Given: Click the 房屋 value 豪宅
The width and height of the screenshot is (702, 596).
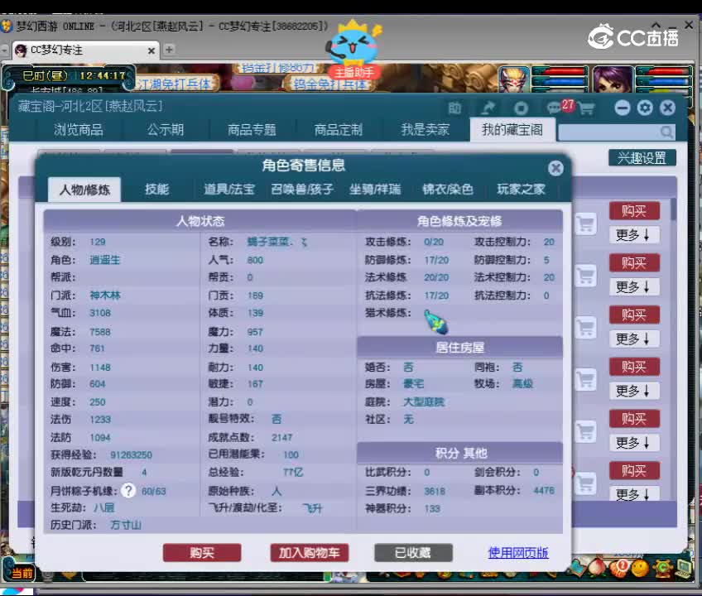Looking at the screenshot, I should 414,384.
